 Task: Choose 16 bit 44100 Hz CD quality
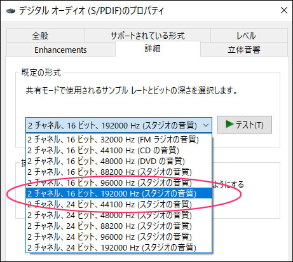coord(119,150)
